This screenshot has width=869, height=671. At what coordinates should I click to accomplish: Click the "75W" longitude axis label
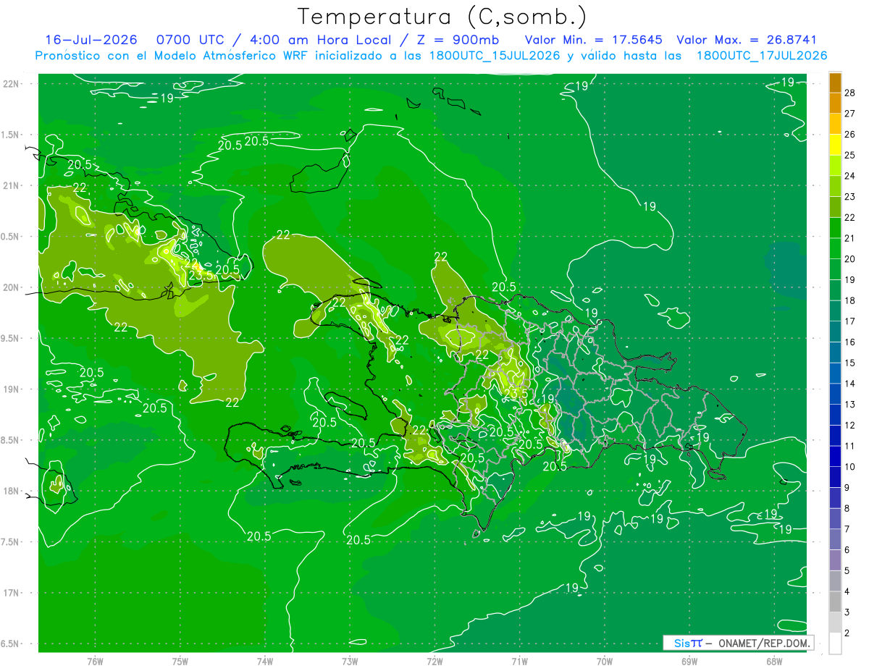coord(180,661)
